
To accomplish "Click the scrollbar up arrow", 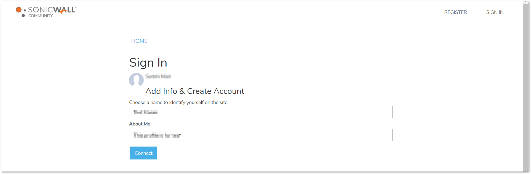I will pyautogui.click(x=526, y=2).
